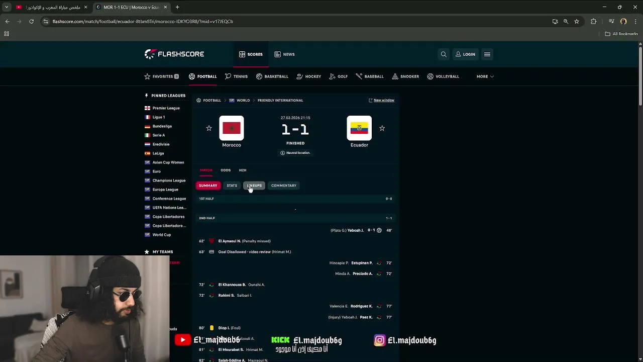The height and width of the screenshot is (362, 643).
Task: Click the page vertical scrollbar
Action: click(640, 75)
